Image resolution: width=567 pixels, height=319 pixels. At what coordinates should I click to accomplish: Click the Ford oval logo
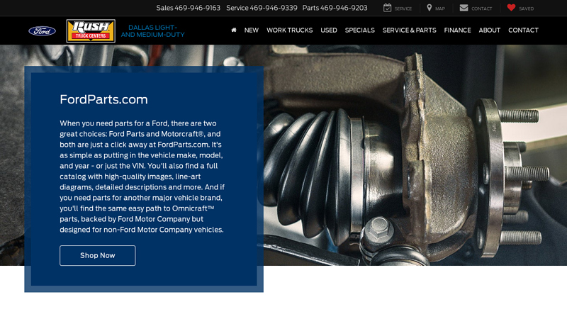43,30
